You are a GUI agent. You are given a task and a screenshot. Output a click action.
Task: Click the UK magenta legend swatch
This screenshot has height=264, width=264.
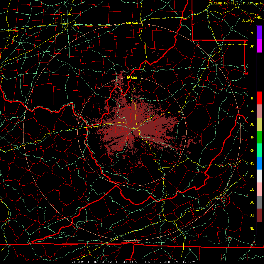tap(259, 46)
